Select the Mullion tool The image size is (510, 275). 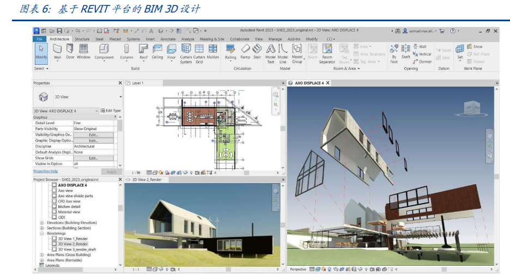coord(212,52)
